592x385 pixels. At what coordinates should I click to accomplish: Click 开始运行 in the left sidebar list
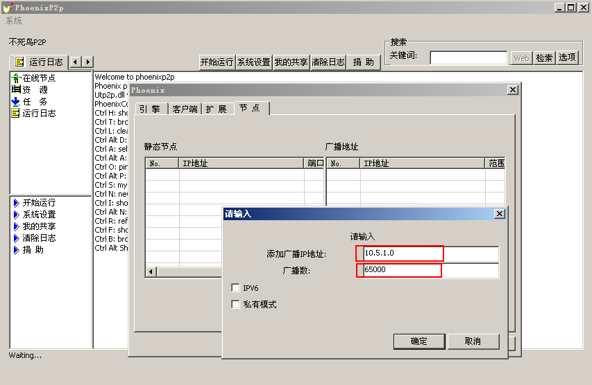click(x=39, y=203)
